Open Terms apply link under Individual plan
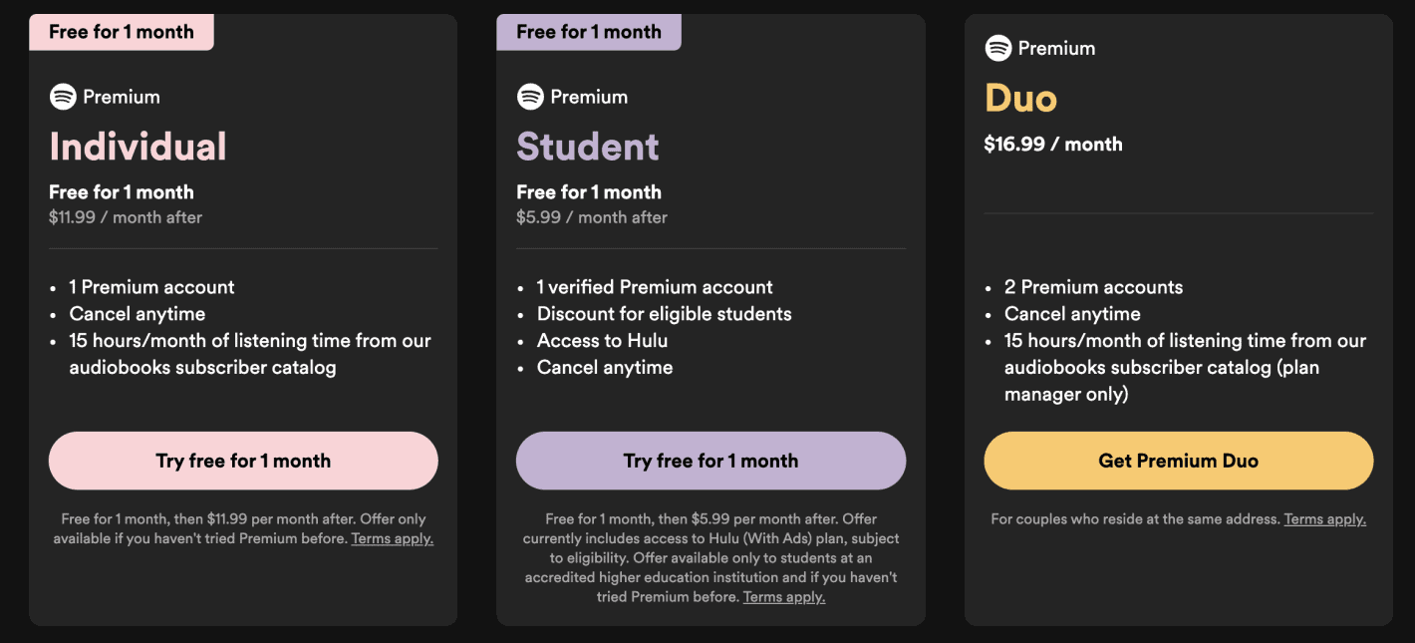1415x643 pixels. (392, 539)
